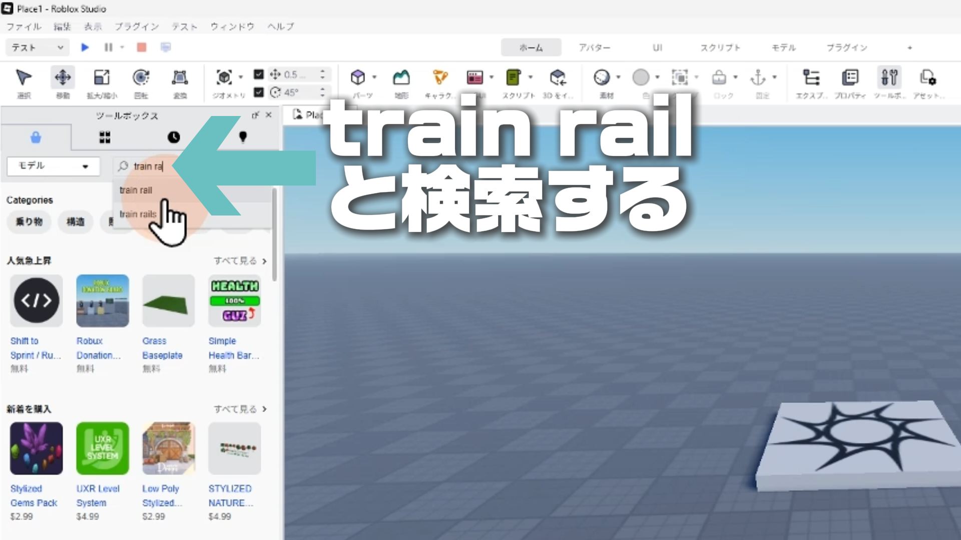Open Toolbox recent clock tab
Viewport: 961px width, 540px height.
174,137
